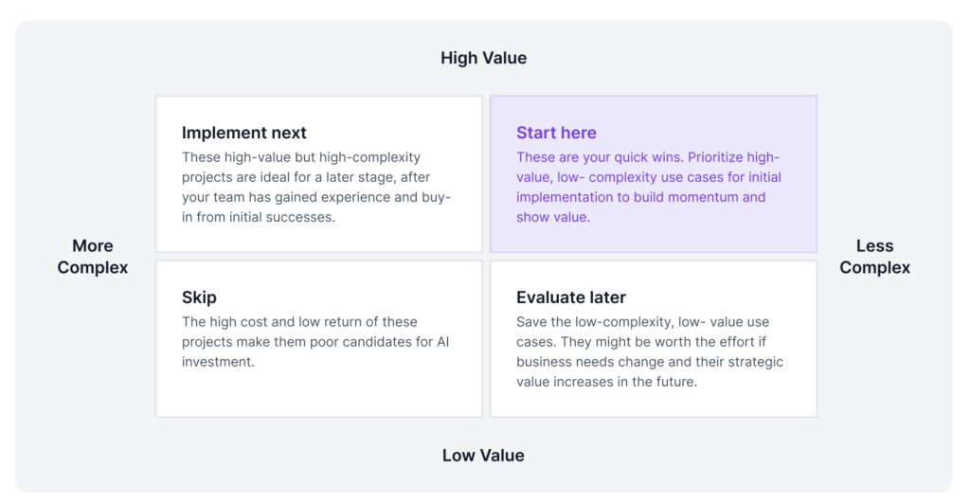
Task: Select the More Complex axis label
Action: click(93, 257)
